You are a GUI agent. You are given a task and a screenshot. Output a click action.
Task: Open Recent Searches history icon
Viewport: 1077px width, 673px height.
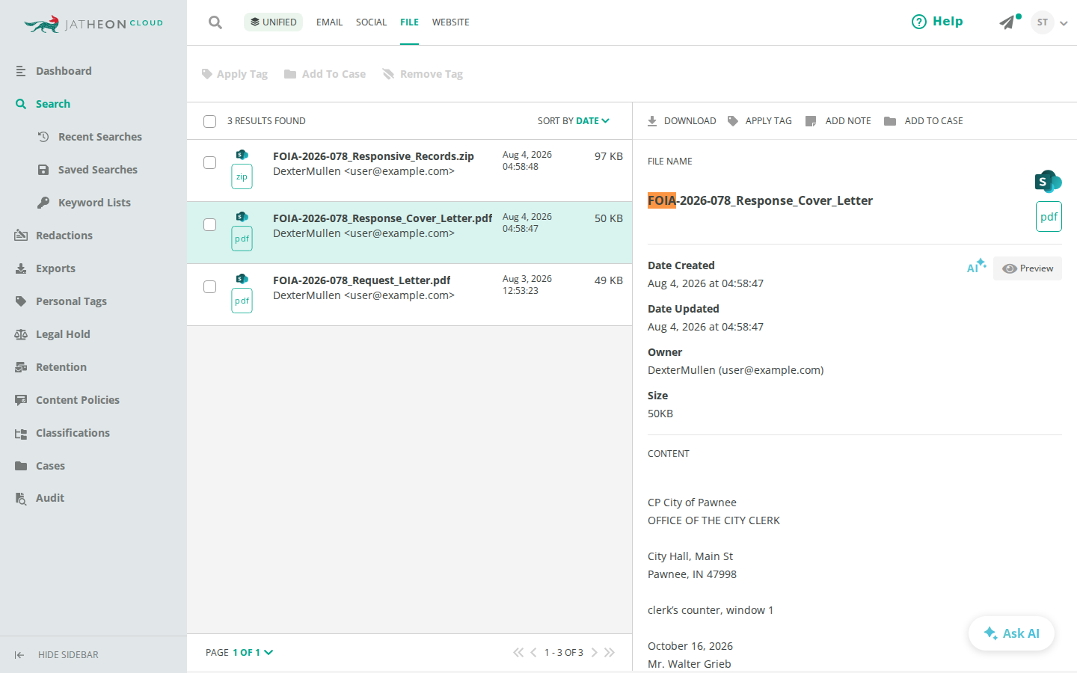pos(43,137)
